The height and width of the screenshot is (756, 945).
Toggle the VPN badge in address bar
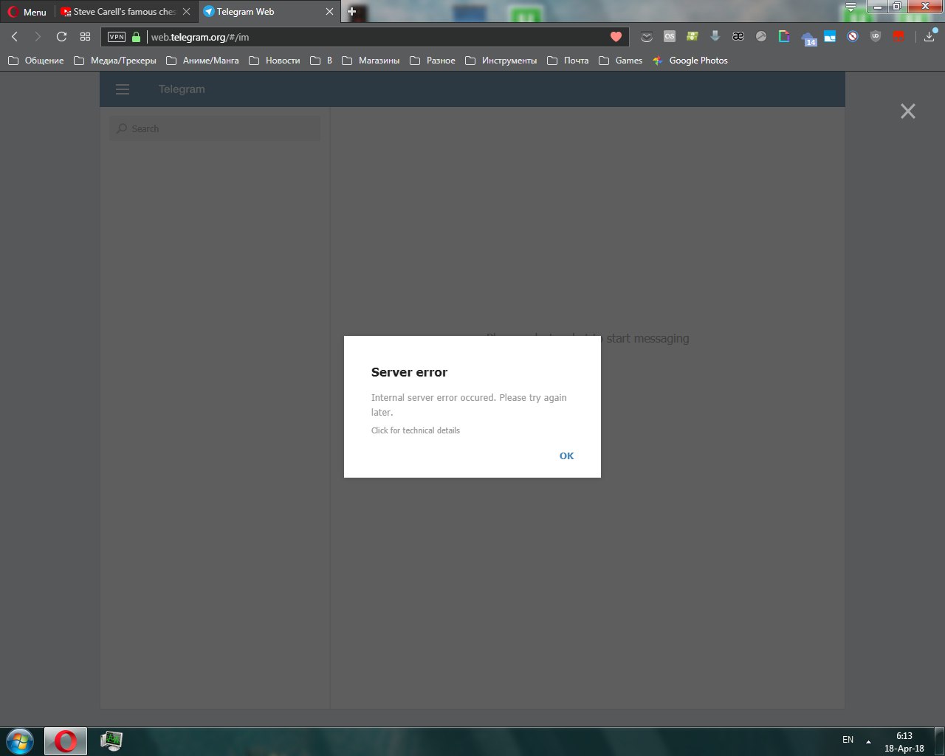(x=117, y=37)
